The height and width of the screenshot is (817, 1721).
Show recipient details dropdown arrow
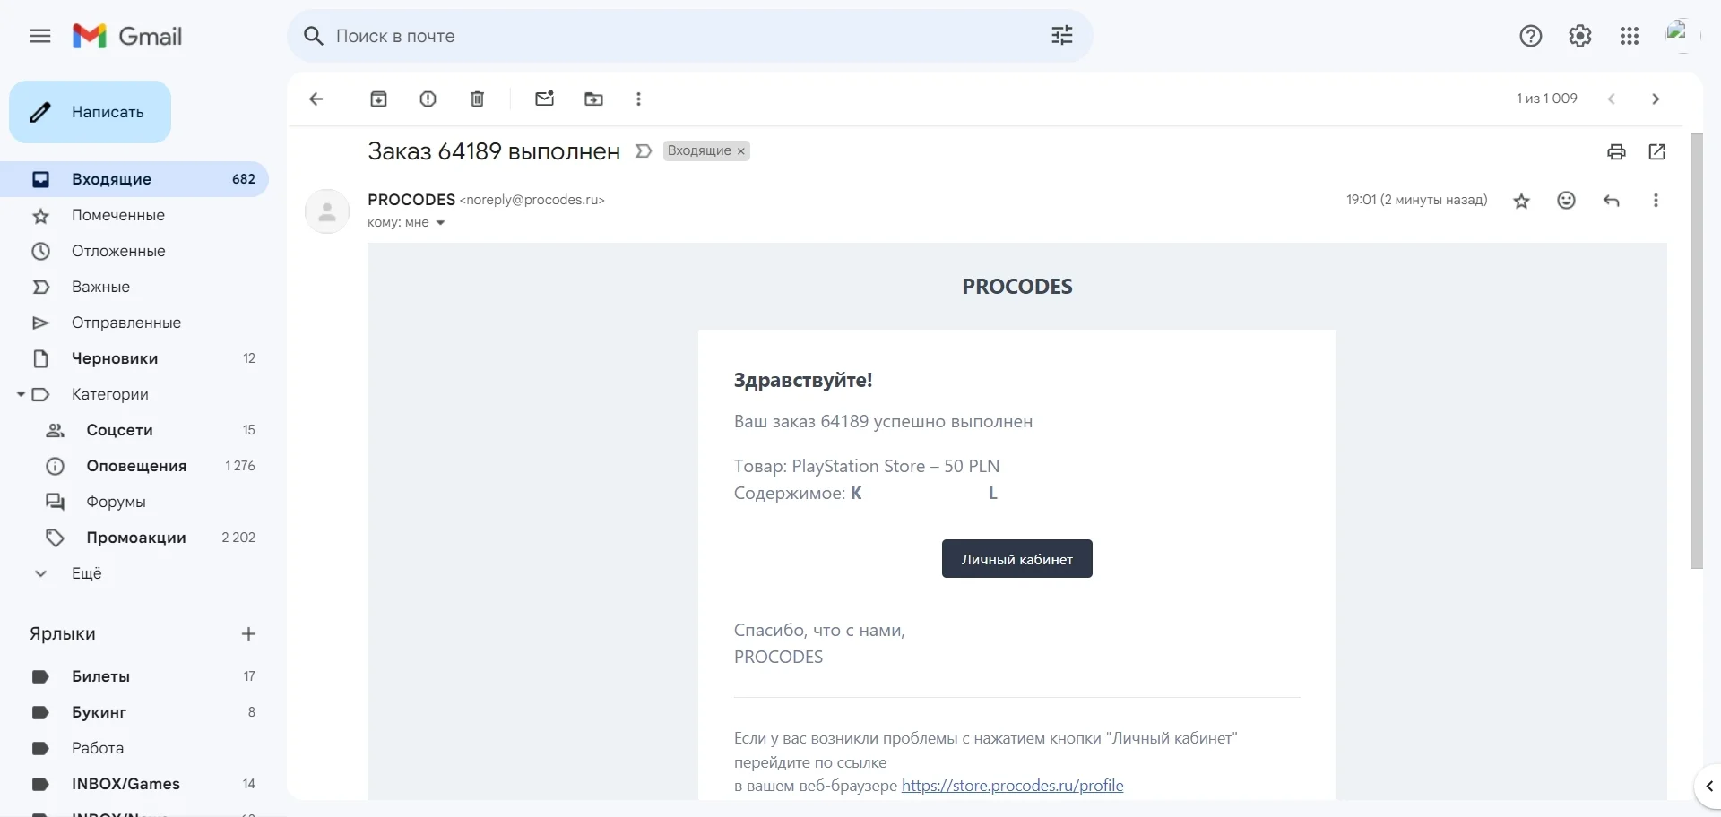click(x=440, y=223)
